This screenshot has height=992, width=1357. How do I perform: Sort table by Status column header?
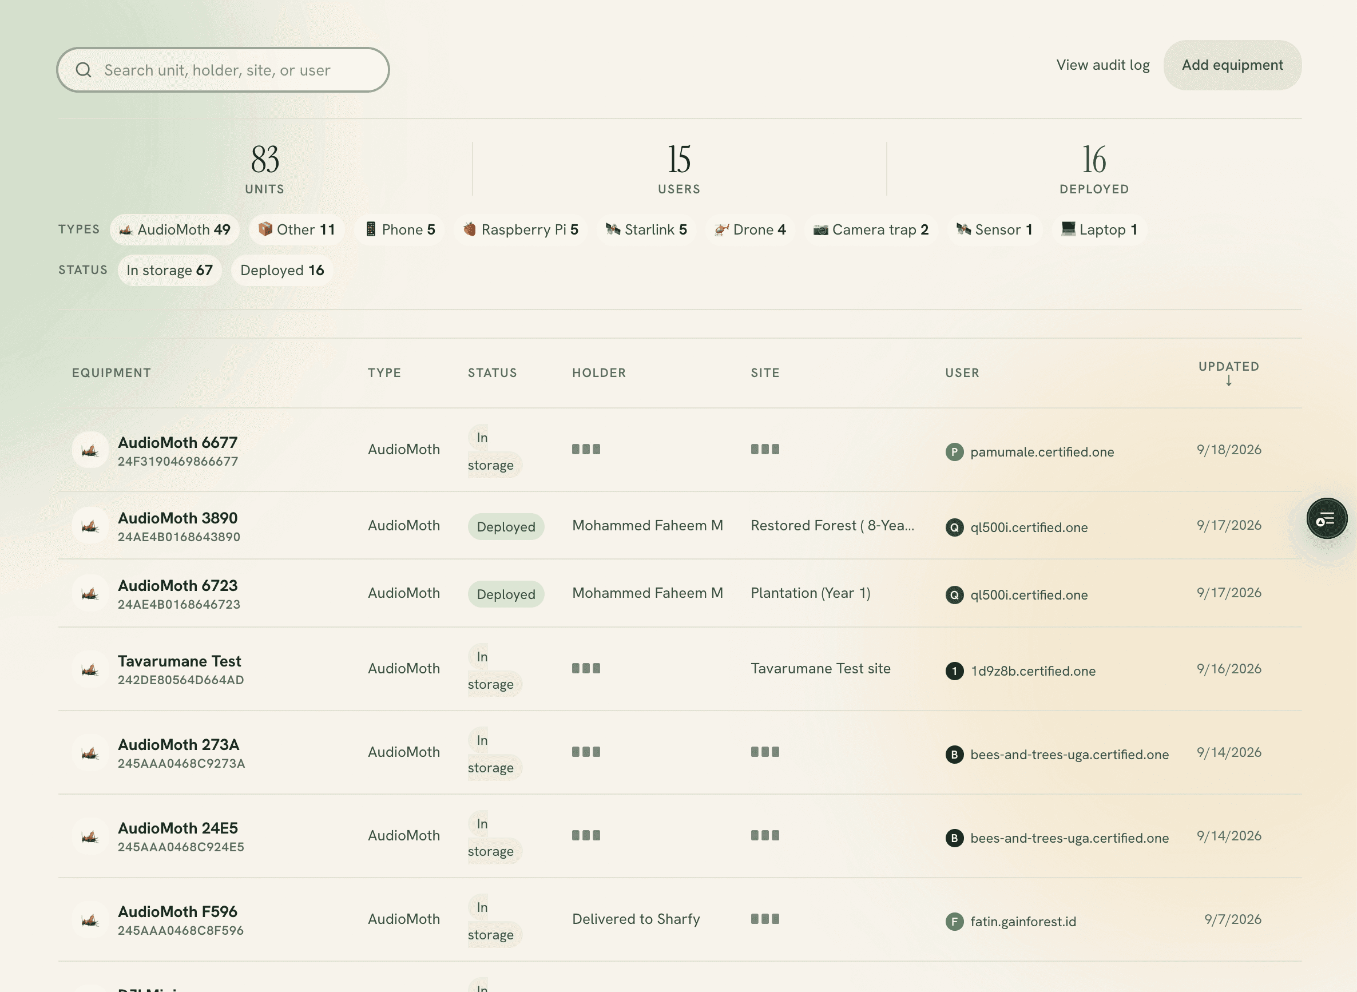point(493,372)
